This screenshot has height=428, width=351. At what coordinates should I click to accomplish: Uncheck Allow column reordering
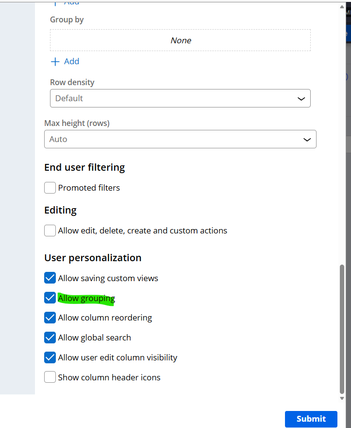tap(50, 318)
